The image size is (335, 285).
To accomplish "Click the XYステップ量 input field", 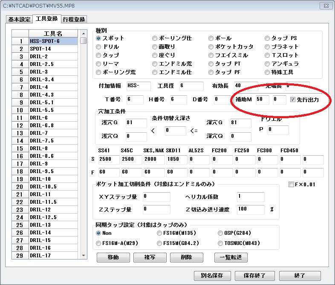I will point(156,197).
